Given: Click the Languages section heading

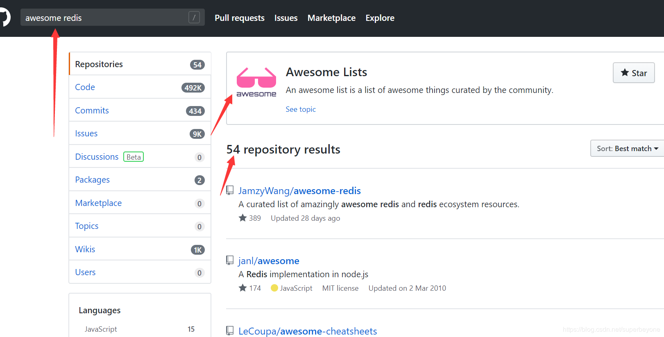Looking at the screenshot, I should click(x=100, y=310).
